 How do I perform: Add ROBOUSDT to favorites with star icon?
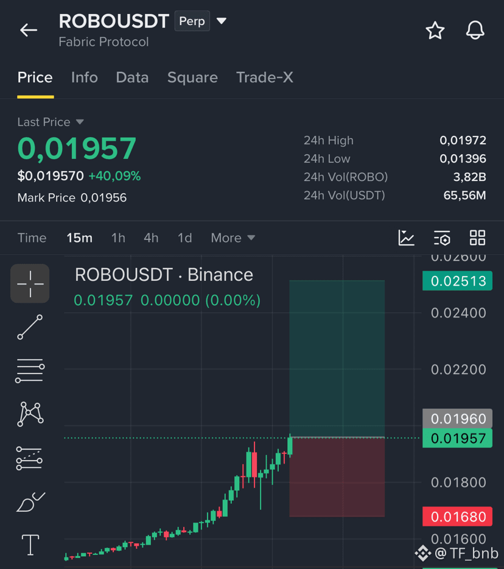tap(435, 30)
